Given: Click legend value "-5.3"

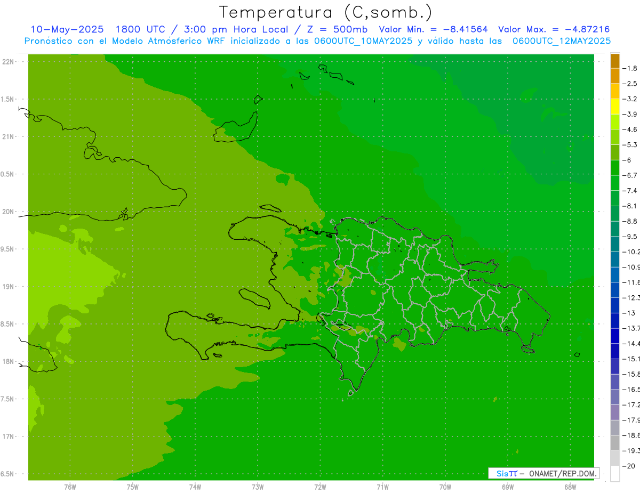Looking at the screenshot, I should [x=630, y=145].
